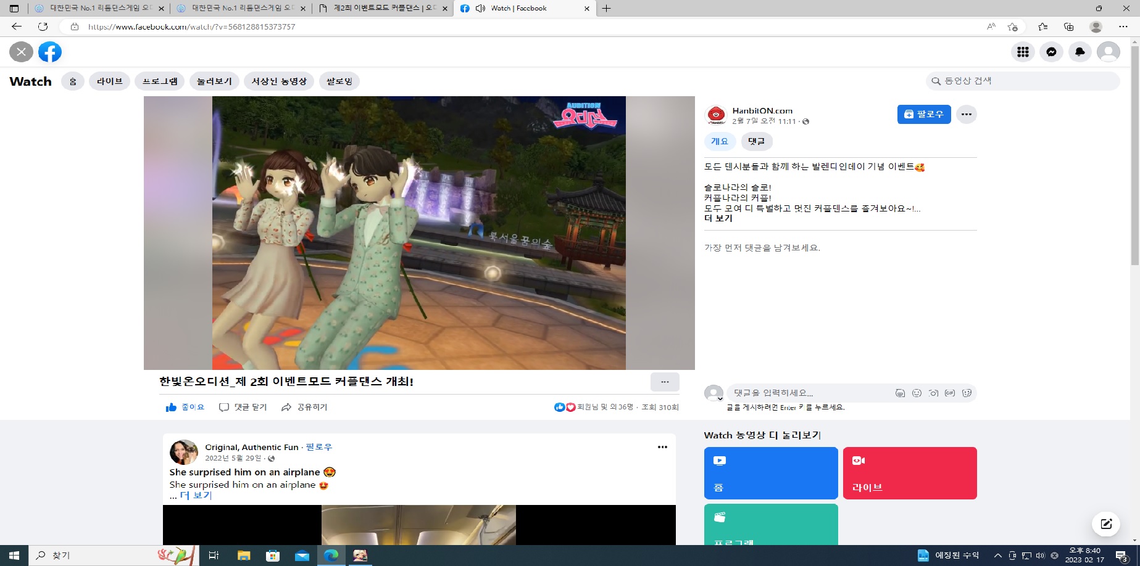
Task: Open the browser favorites list icon
Action: click(x=1042, y=27)
